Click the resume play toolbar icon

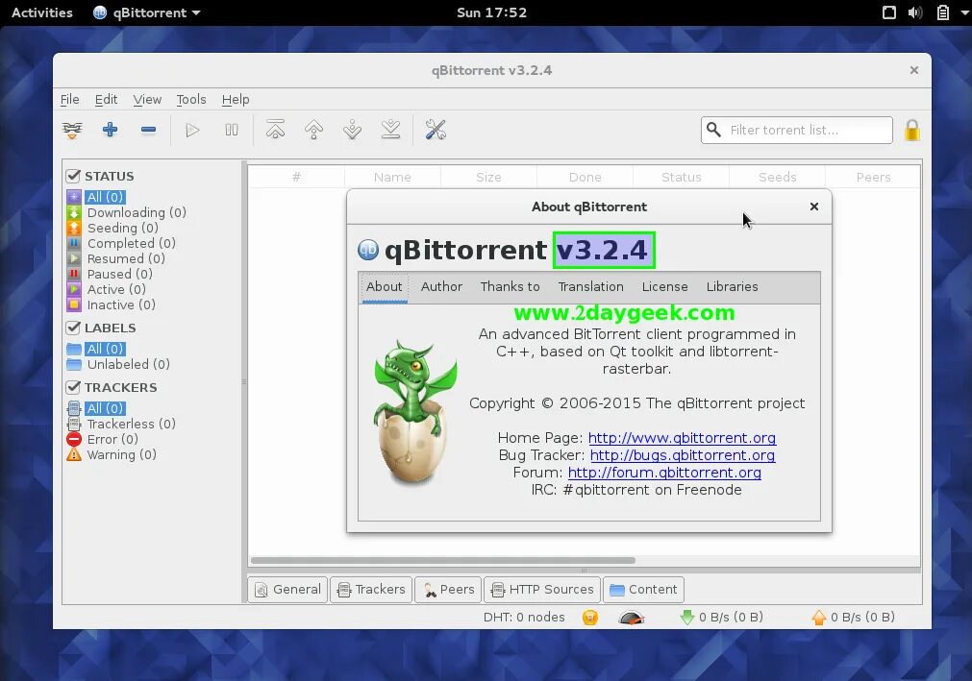tap(193, 130)
